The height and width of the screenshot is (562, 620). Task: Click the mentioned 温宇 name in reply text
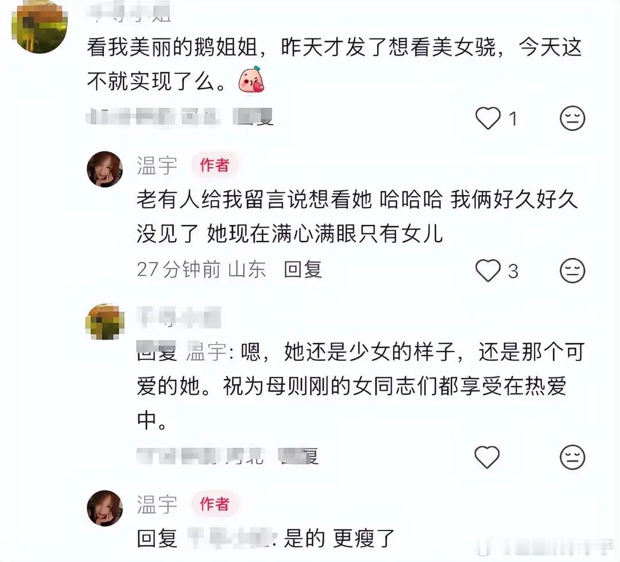tap(206, 352)
